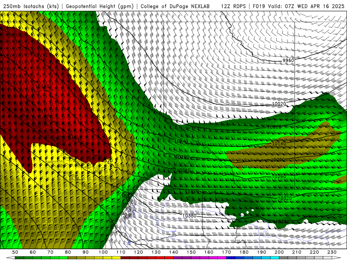Click the color bar value 110
Image resolution: width=347 pixels, height=260 pixels.
121,252
